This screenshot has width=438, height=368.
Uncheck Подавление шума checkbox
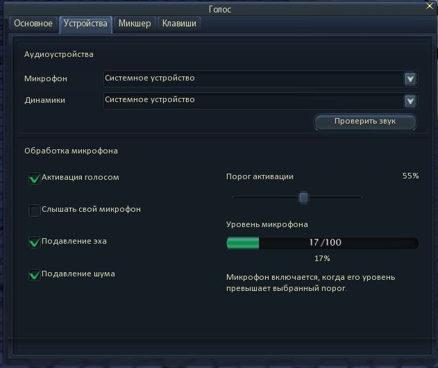point(35,274)
